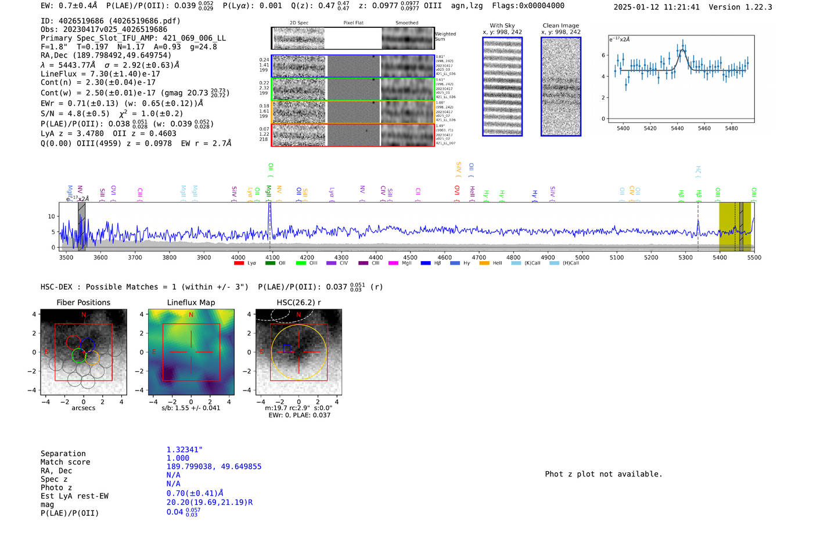Click the (K)CaII legend swatch
This screenshot has height=553, width=813.
tap(516, 263)
